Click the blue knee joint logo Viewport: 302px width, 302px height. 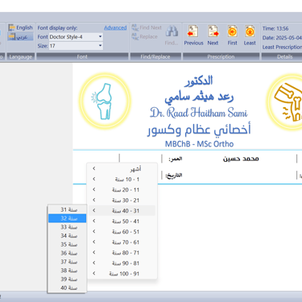click(x=105, y=101)
